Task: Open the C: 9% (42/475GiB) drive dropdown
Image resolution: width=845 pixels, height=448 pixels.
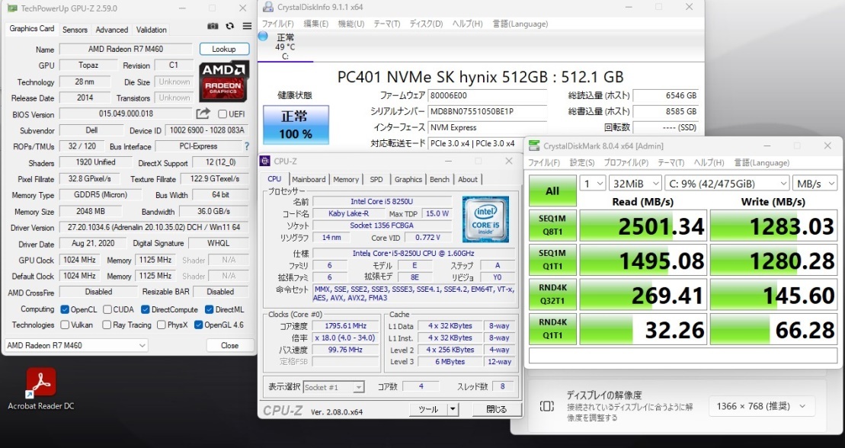Action: 727,184
